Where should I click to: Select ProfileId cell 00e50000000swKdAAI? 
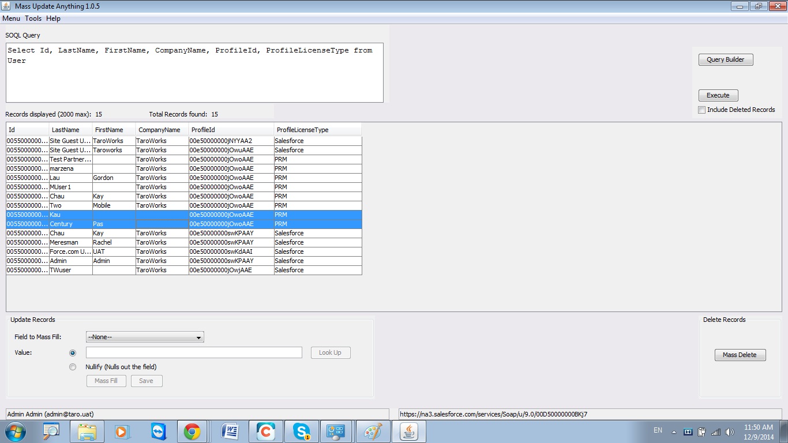click(231, 251)
